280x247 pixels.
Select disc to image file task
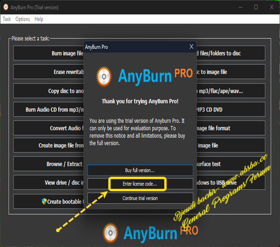tap(231, 72)
